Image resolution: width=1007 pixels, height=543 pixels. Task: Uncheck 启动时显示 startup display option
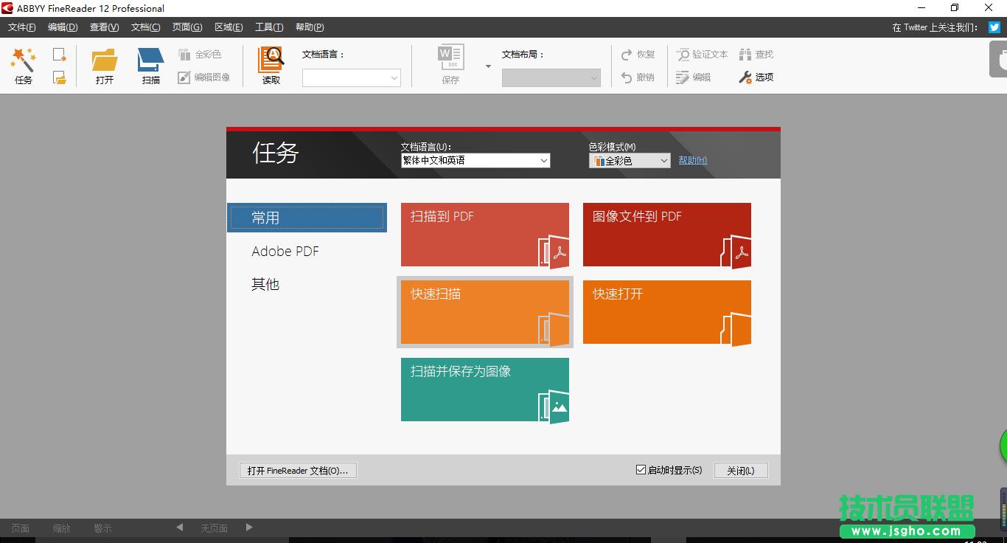point(640,469)
